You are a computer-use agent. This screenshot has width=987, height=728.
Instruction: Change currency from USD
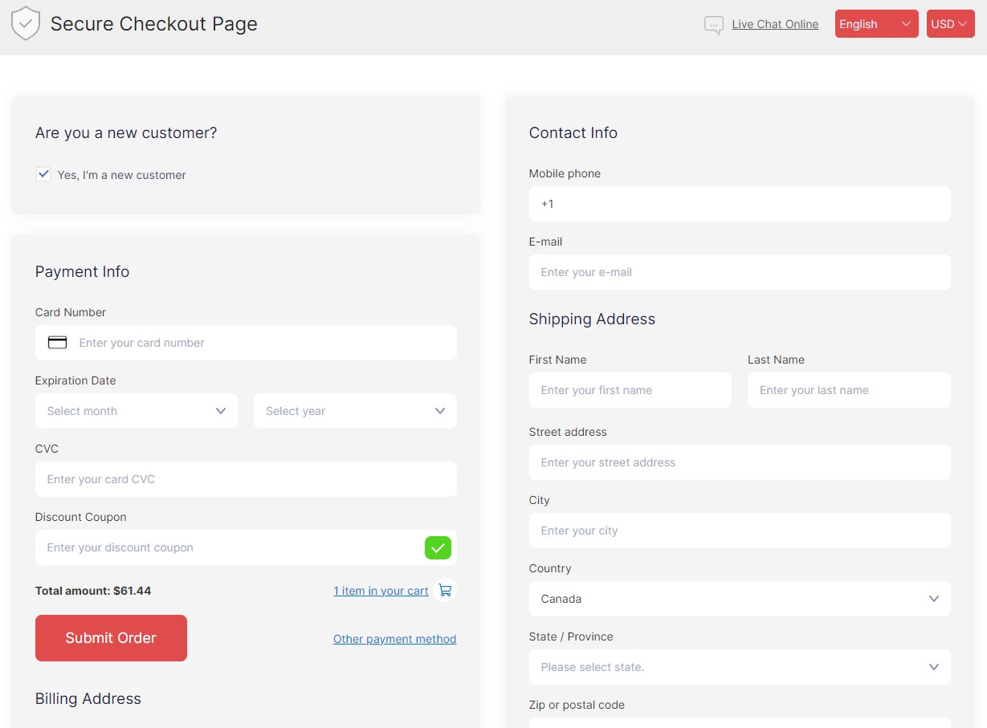(950, 23)
